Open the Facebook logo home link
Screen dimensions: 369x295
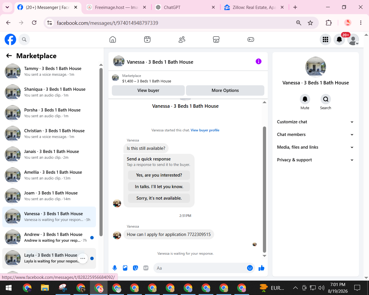(x=10, y=39)
